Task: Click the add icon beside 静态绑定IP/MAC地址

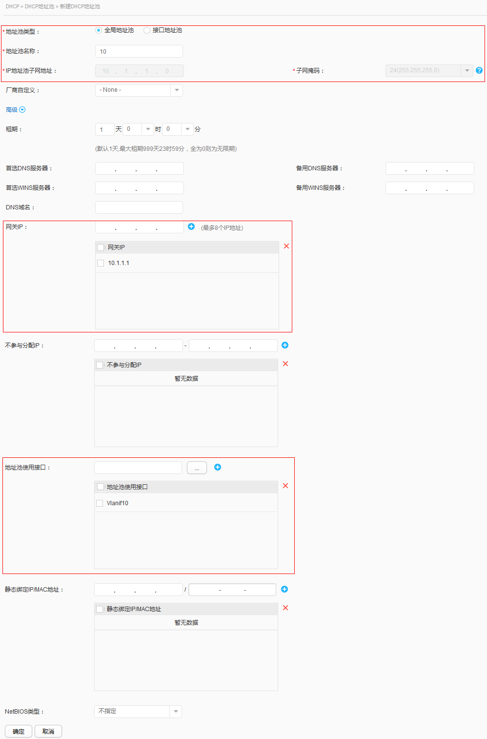Action: coord(284,589)
